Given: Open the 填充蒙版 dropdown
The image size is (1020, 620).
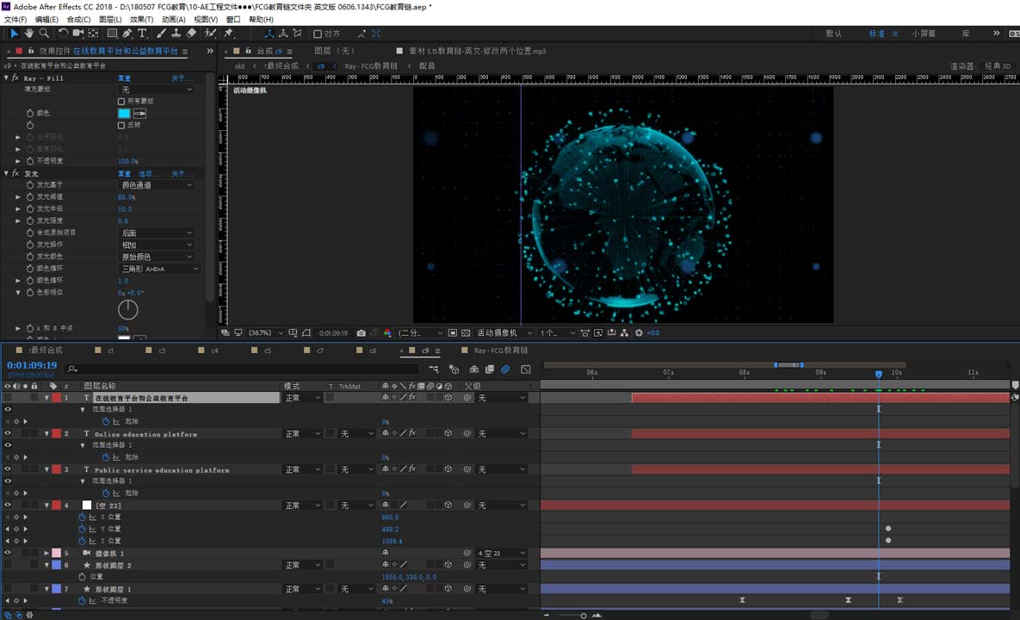Looking at the screenshot, I should click(x=157, y=90).
